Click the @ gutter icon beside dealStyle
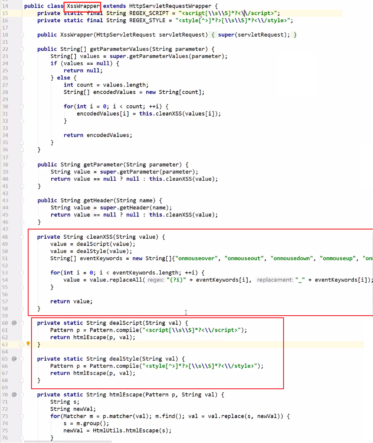373x443 pixels. (x=14, y=359)
